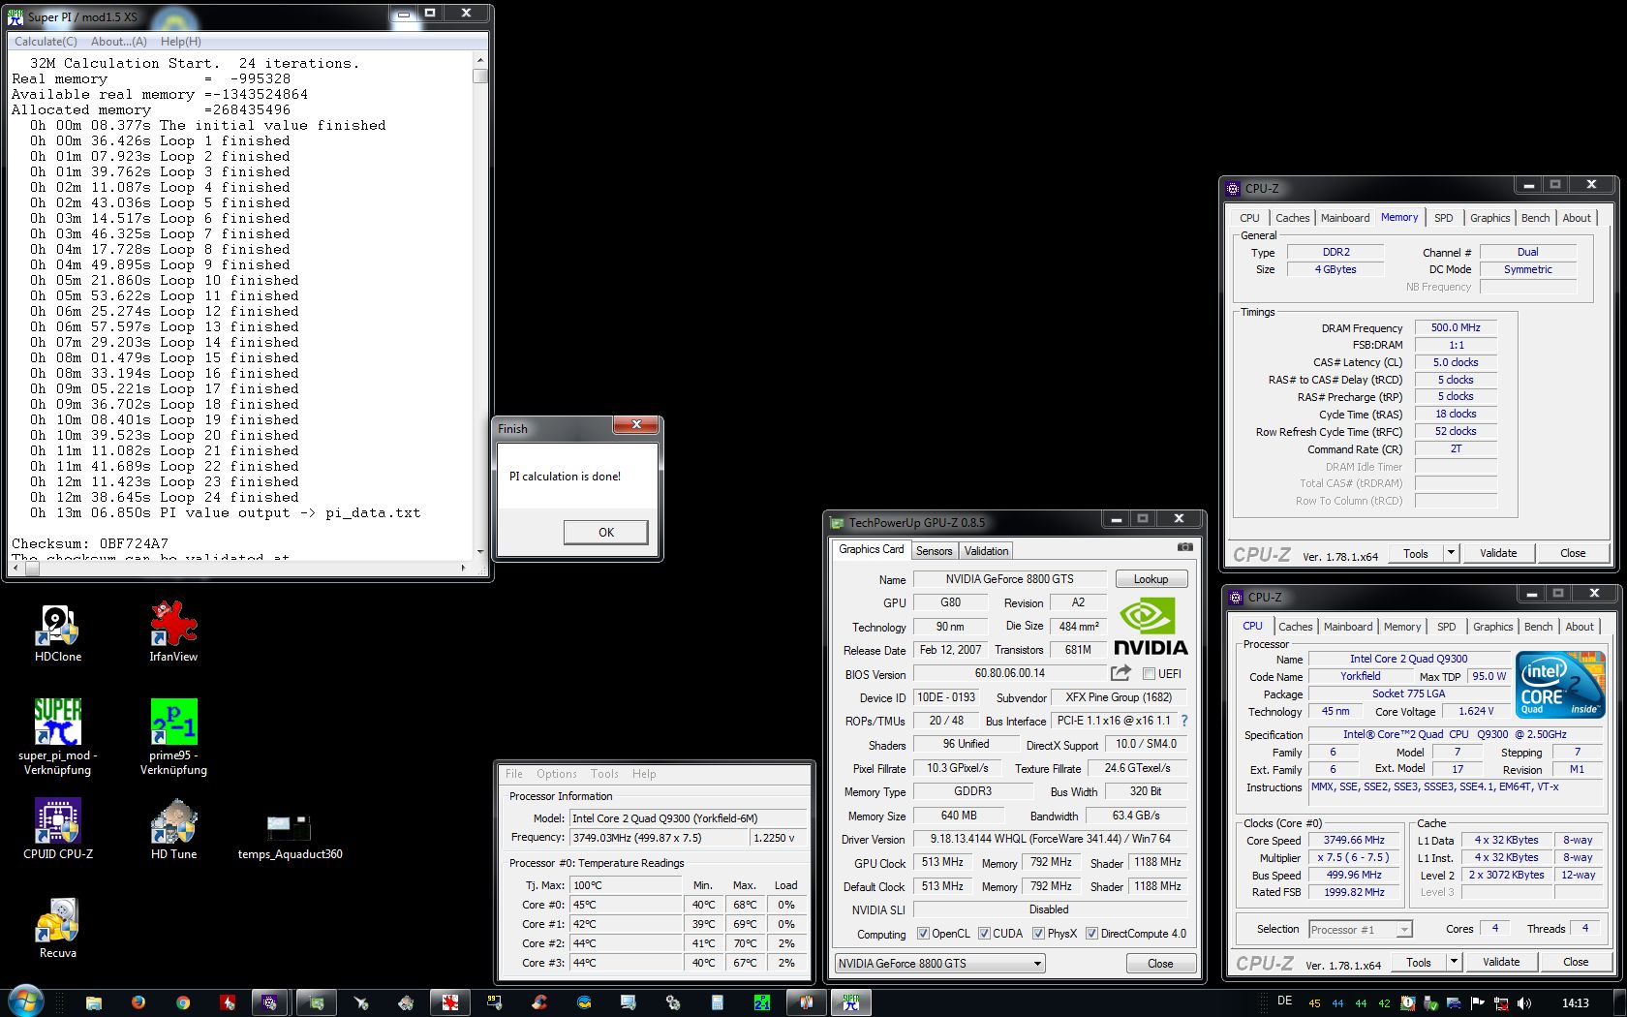Switch to Sensors tab in GPU-Z

point(934,551)
